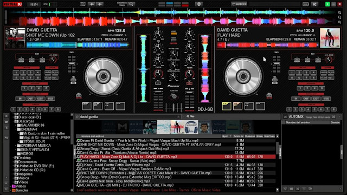The image size is (347, 195).
Task: Click the middle zoom magnifier beside waveform
Action: coord(339,17)
